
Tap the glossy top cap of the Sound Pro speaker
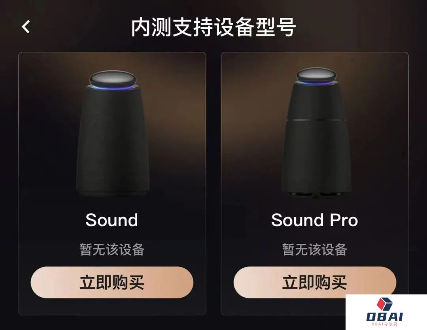coord(316,75)
